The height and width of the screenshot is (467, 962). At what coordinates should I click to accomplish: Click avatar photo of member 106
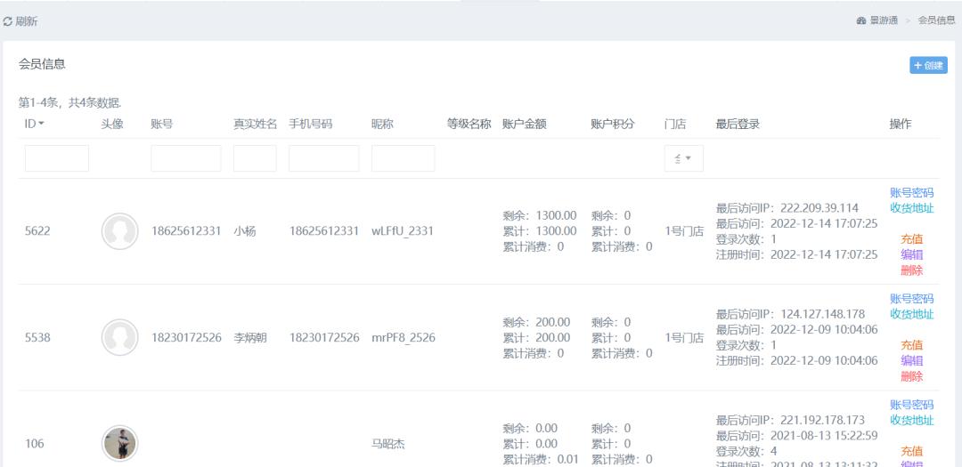click(119, 443)
